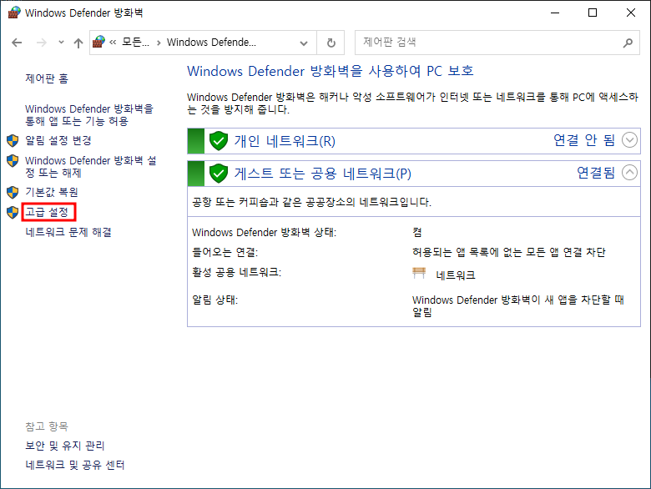This screenshot has height=489, width=651.
Task: Click shield icon beside 방화벽 설정 또는 해제
Action: coord(13,161)
